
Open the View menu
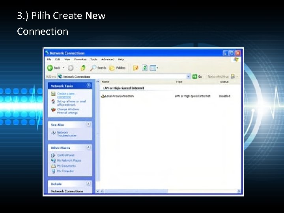(x=67, y=60)
